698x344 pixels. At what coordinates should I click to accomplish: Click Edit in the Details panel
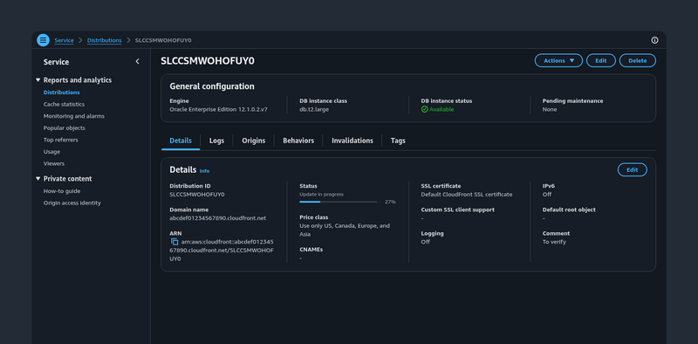632,169
